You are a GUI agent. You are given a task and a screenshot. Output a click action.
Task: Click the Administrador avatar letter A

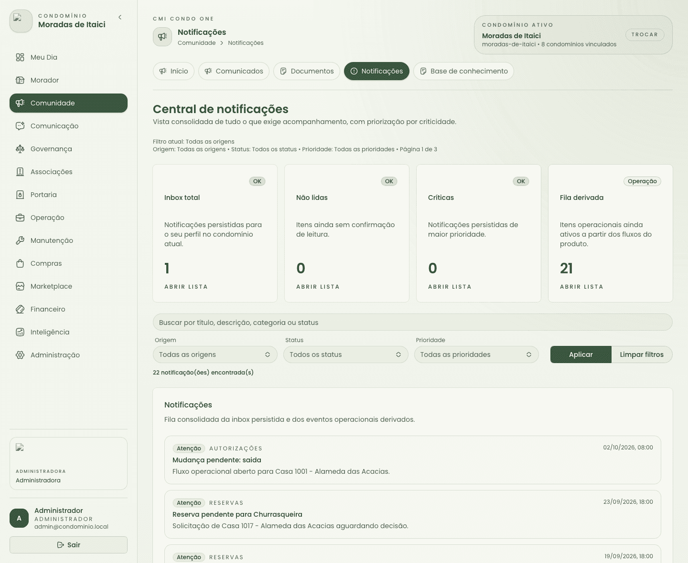tap(19, 518)
